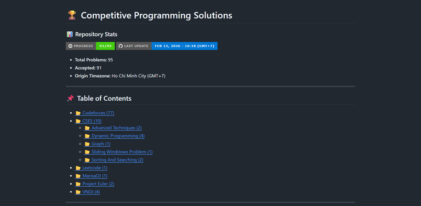The width and height of the screenshot is (421, 206).
Task: Click the Competitive Programming Solutions heading
Action: pos(157,15)
